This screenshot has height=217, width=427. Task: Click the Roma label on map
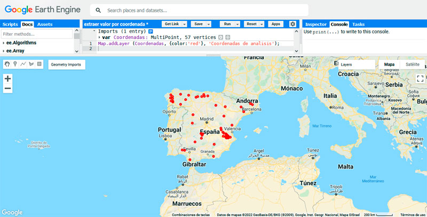tap(338, 107)
